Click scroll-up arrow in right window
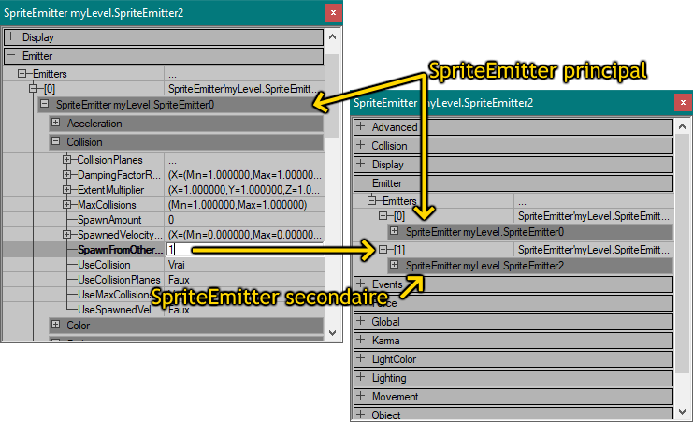Image resolution: width=693 pixels, height=422 pixels. 683,126
